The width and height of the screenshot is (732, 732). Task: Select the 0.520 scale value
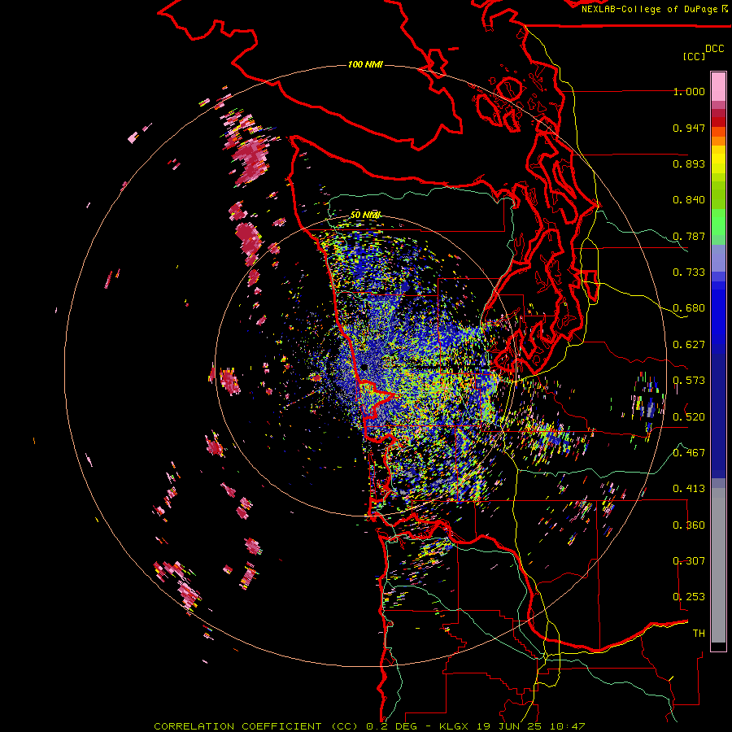(x=689, y=416)
